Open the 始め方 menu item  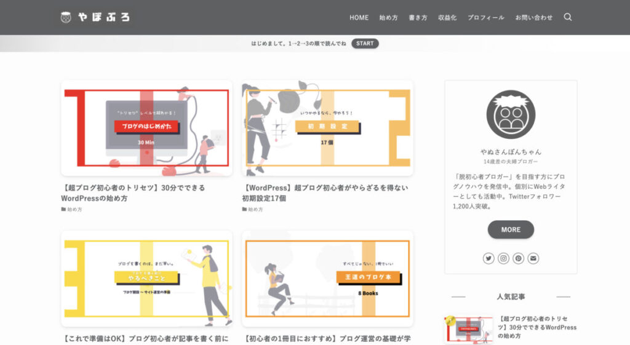point(389,18)
